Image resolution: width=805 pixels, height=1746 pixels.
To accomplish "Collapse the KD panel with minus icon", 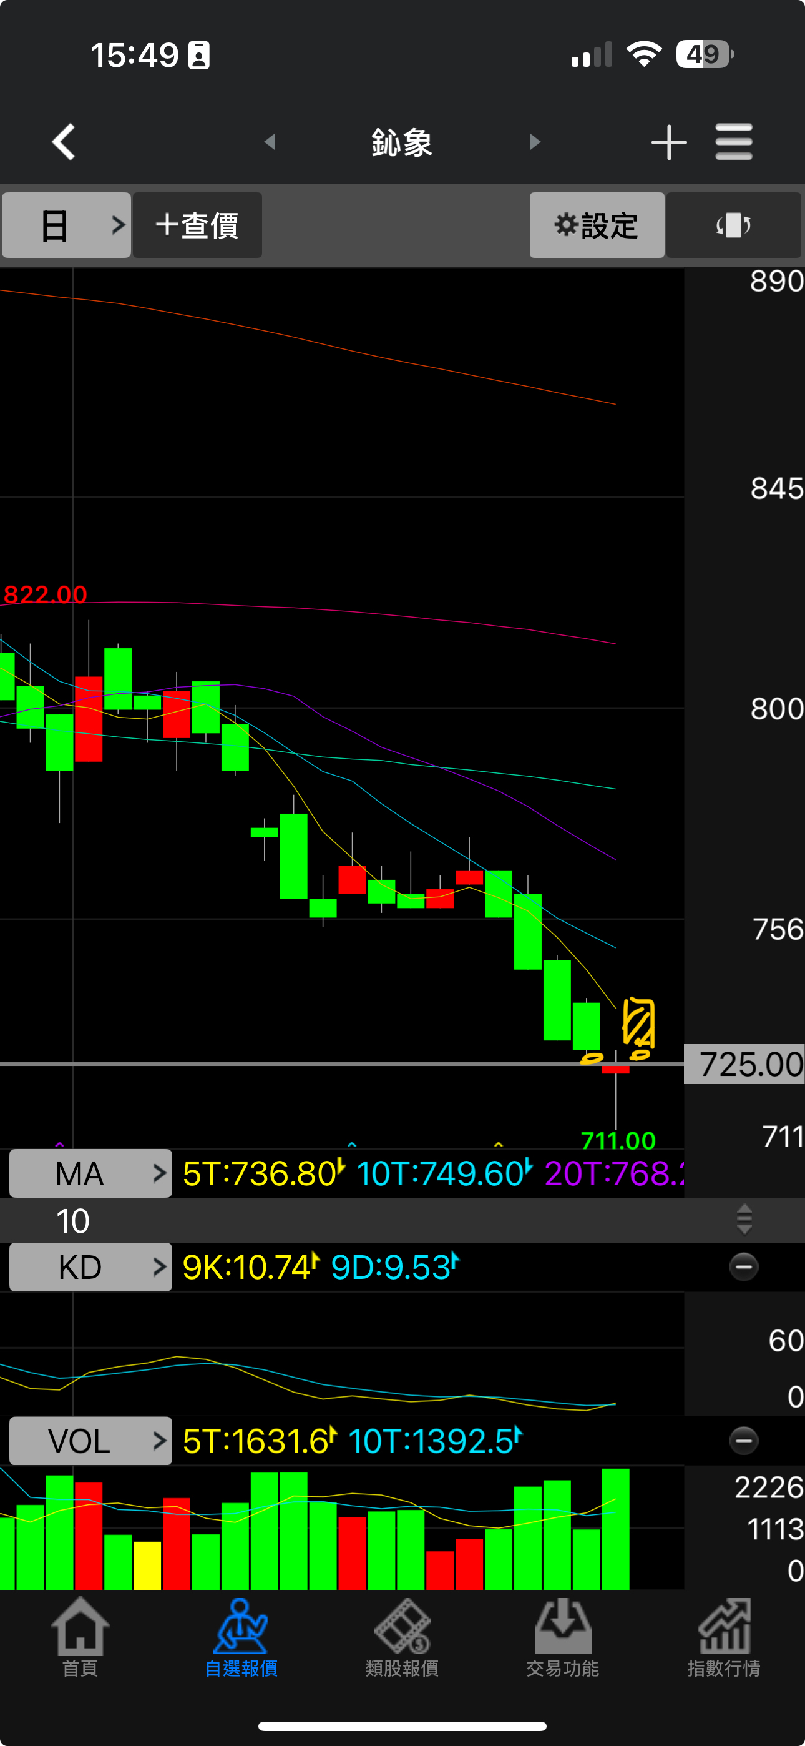I will (743, 1267).
